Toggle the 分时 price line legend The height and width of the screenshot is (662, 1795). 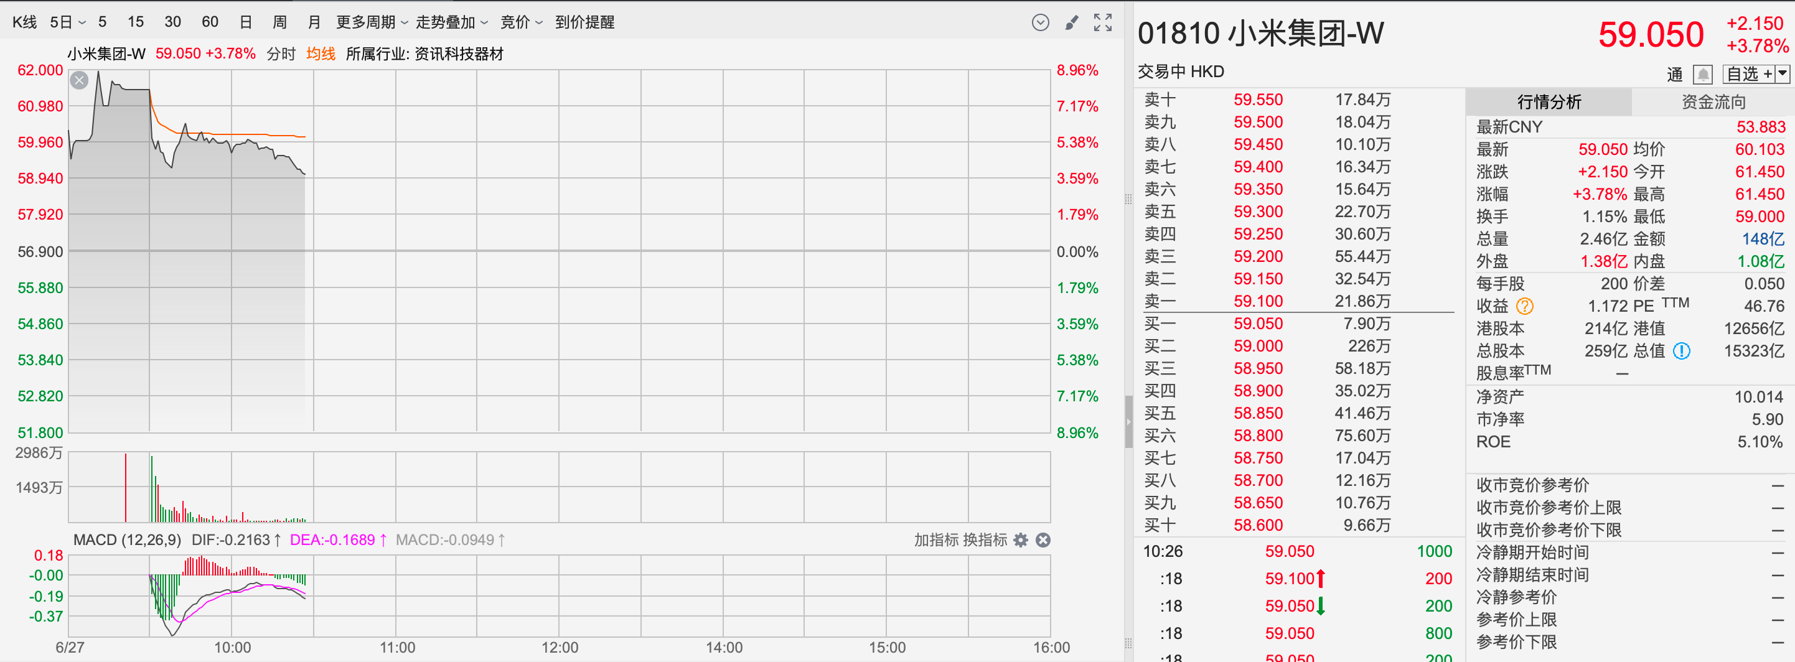pyautogui.click(x=281, y=54)
